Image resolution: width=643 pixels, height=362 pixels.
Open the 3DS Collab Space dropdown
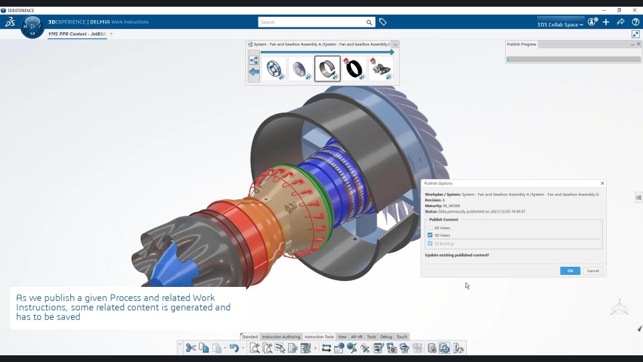tap(560, 25)
